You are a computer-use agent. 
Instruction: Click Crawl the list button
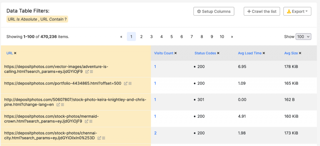pyautogui.click(x=262, y=11)
